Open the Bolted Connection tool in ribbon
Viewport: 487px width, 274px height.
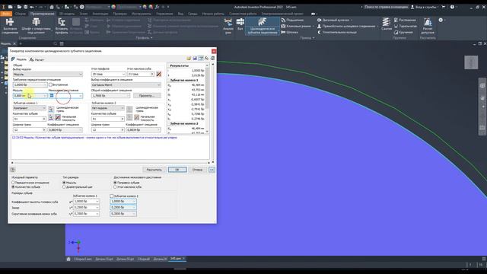(x=10, y=25)
